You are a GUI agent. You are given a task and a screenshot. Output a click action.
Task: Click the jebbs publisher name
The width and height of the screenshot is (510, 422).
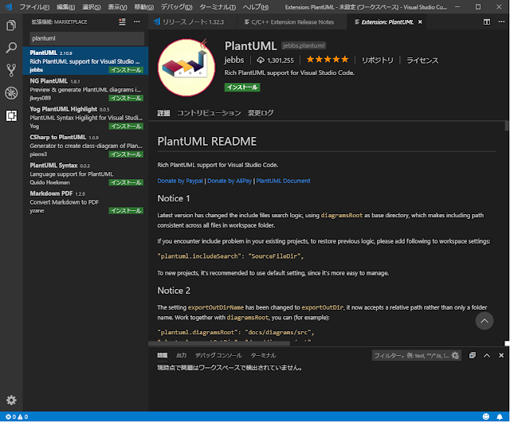233,61
